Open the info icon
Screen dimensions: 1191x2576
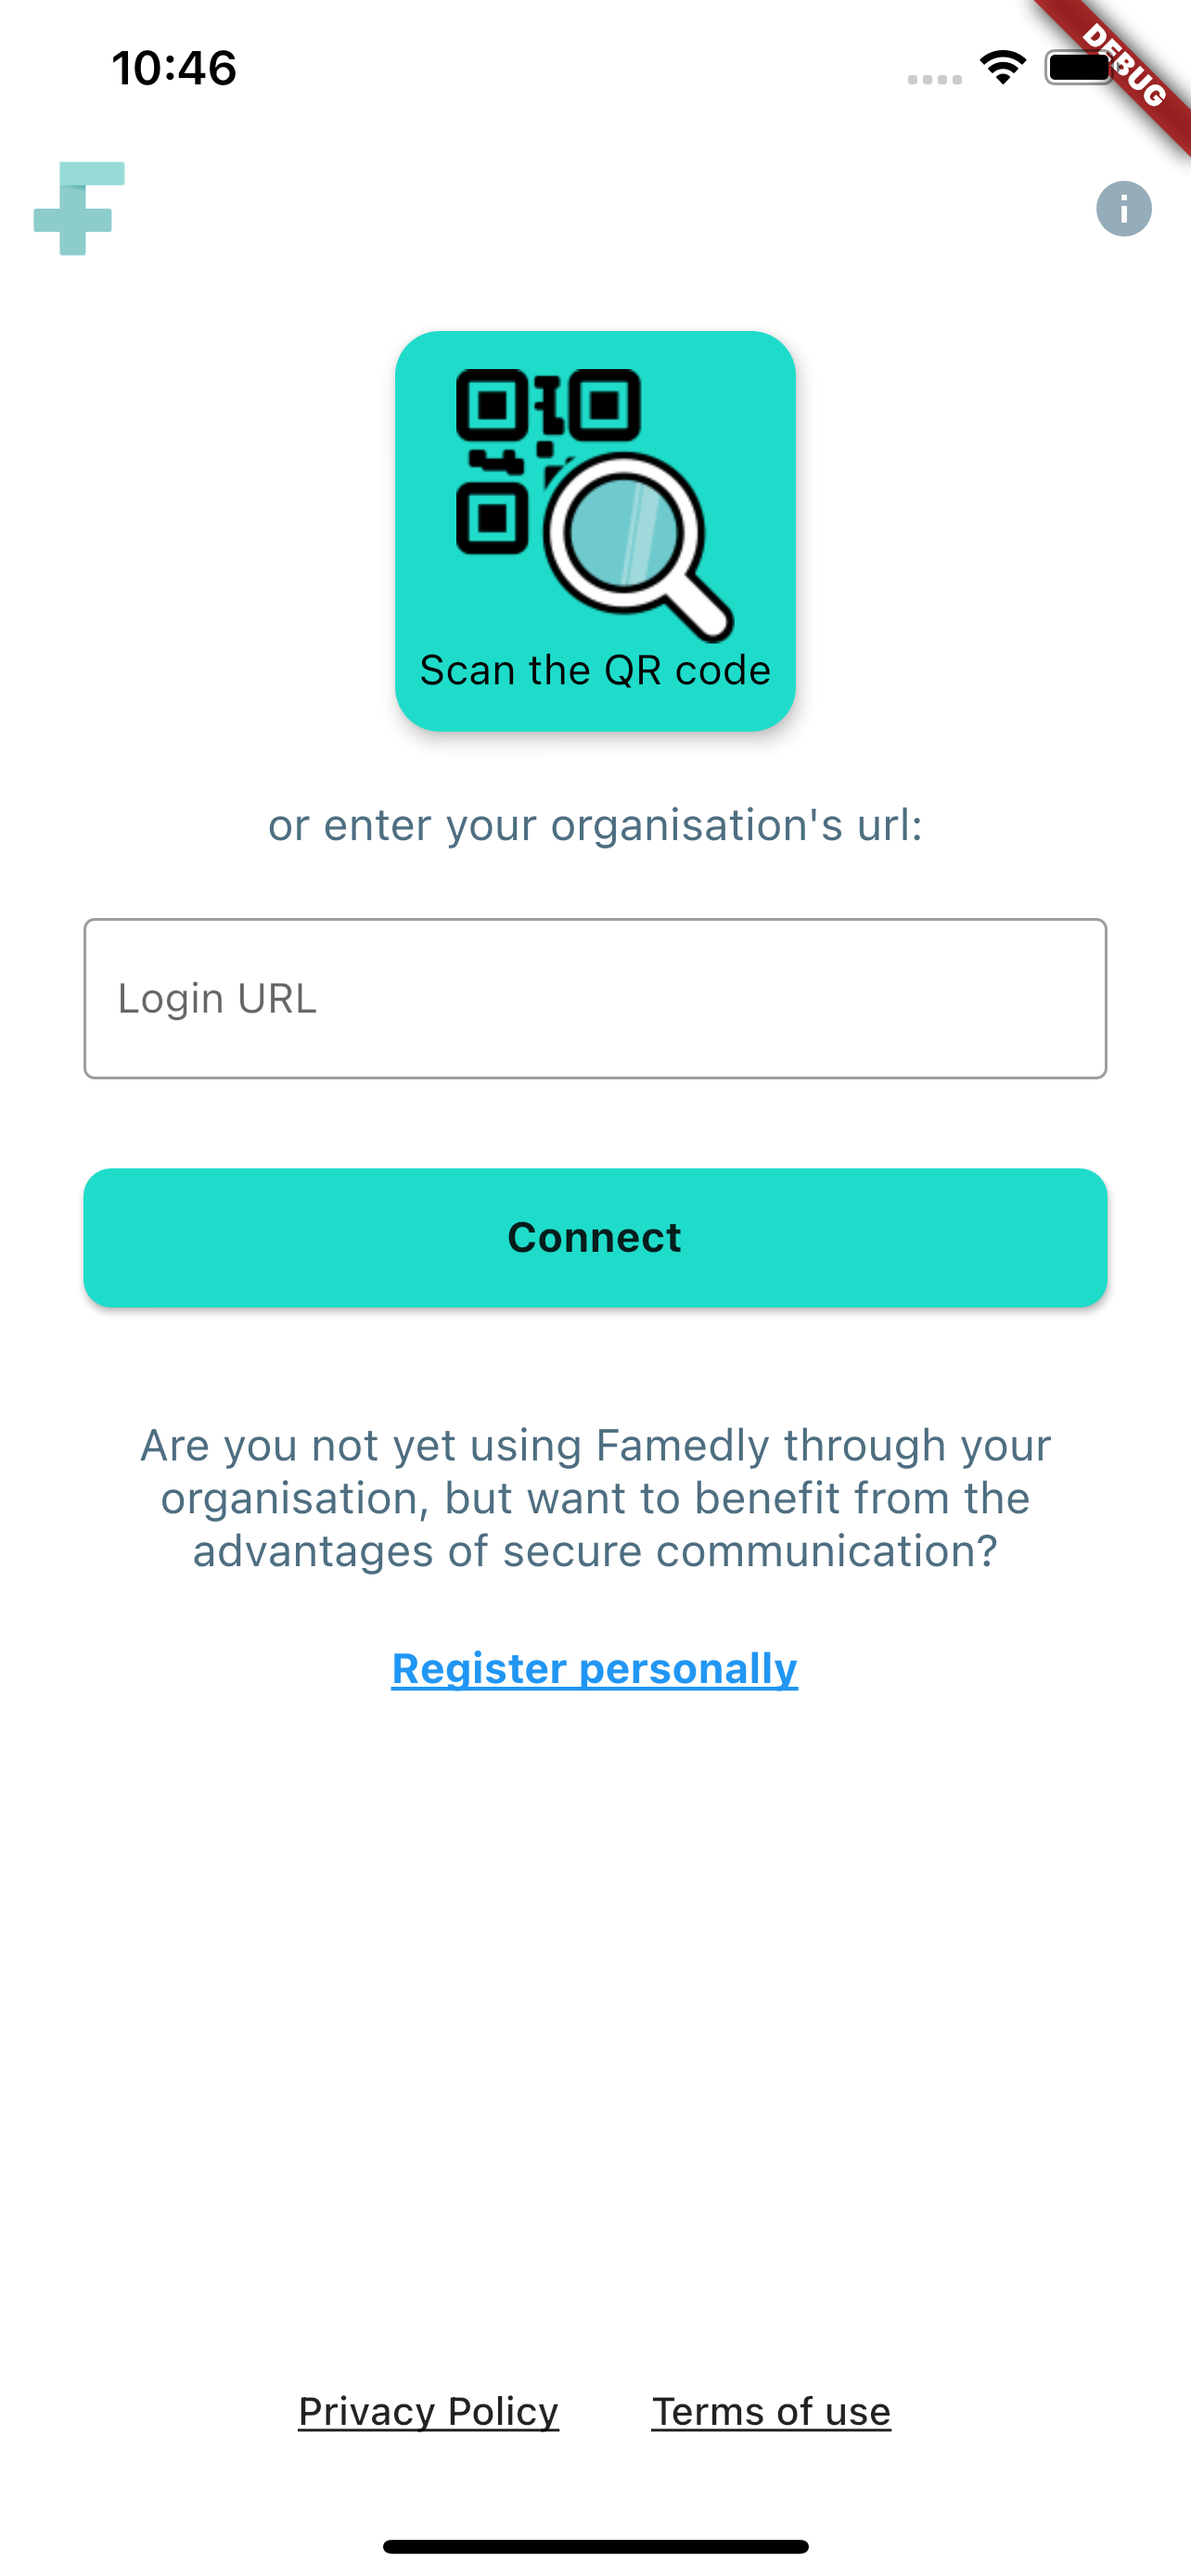(1123, 209)
